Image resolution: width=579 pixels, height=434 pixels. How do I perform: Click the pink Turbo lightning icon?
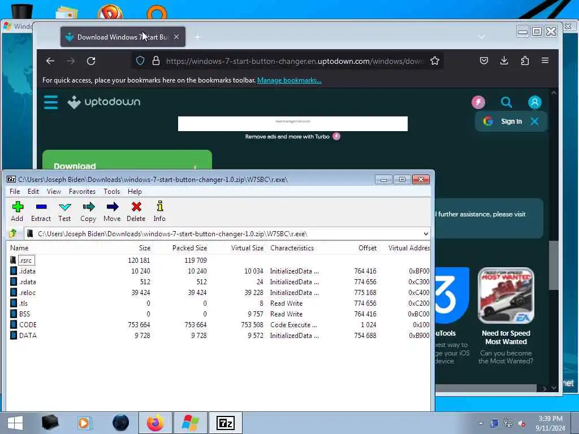(x=478, y=102)
